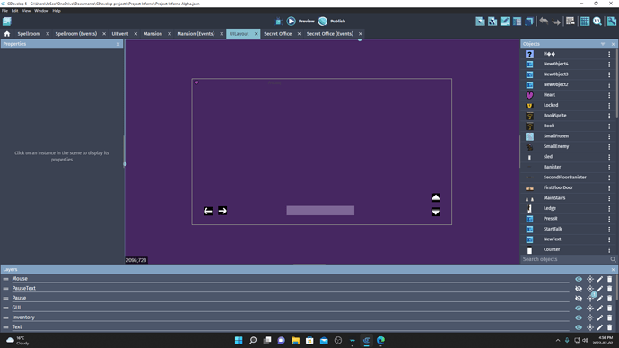Click the Search objects field
The height and width of the screenshot is (348, 619).
click(x=566, y=259)
